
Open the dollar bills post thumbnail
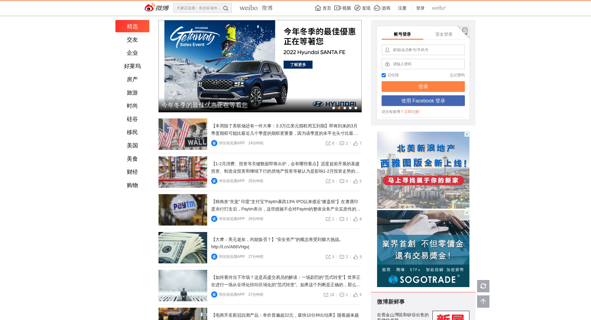tap(183, 248)
